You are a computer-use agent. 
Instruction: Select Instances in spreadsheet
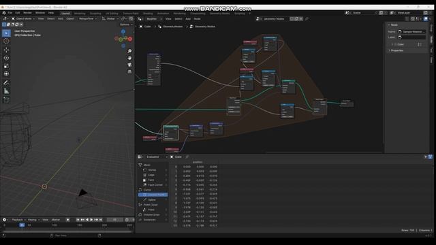tap(149, 220)
